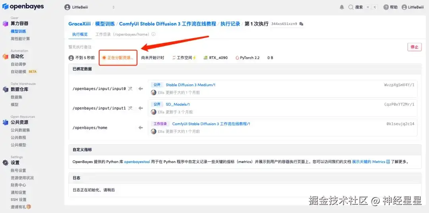Click the 自动化 section icon
429x213 pixels.
(x=6, y=57)
